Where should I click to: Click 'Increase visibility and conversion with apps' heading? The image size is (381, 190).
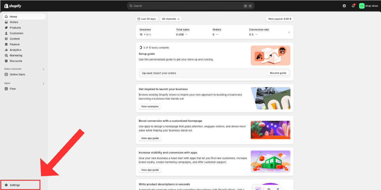pos(168,152)
